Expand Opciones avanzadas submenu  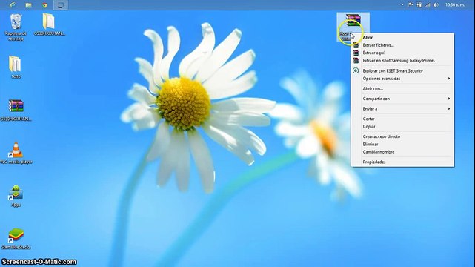[x=402, y=79]
